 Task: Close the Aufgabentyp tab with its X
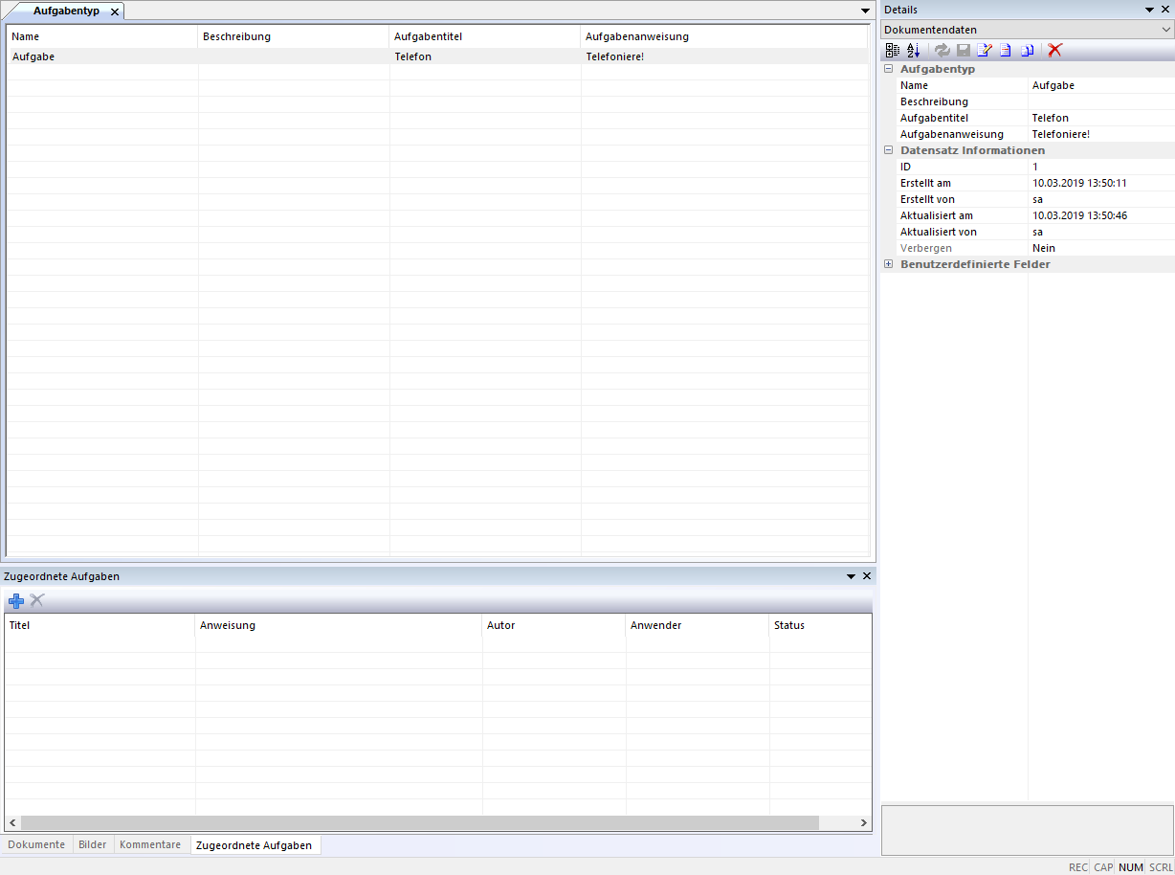115,11
